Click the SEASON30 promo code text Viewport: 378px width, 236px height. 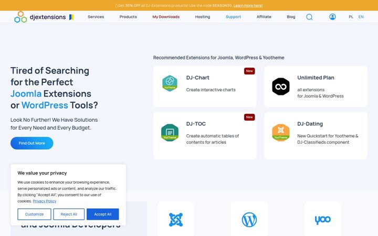[222, 6]
